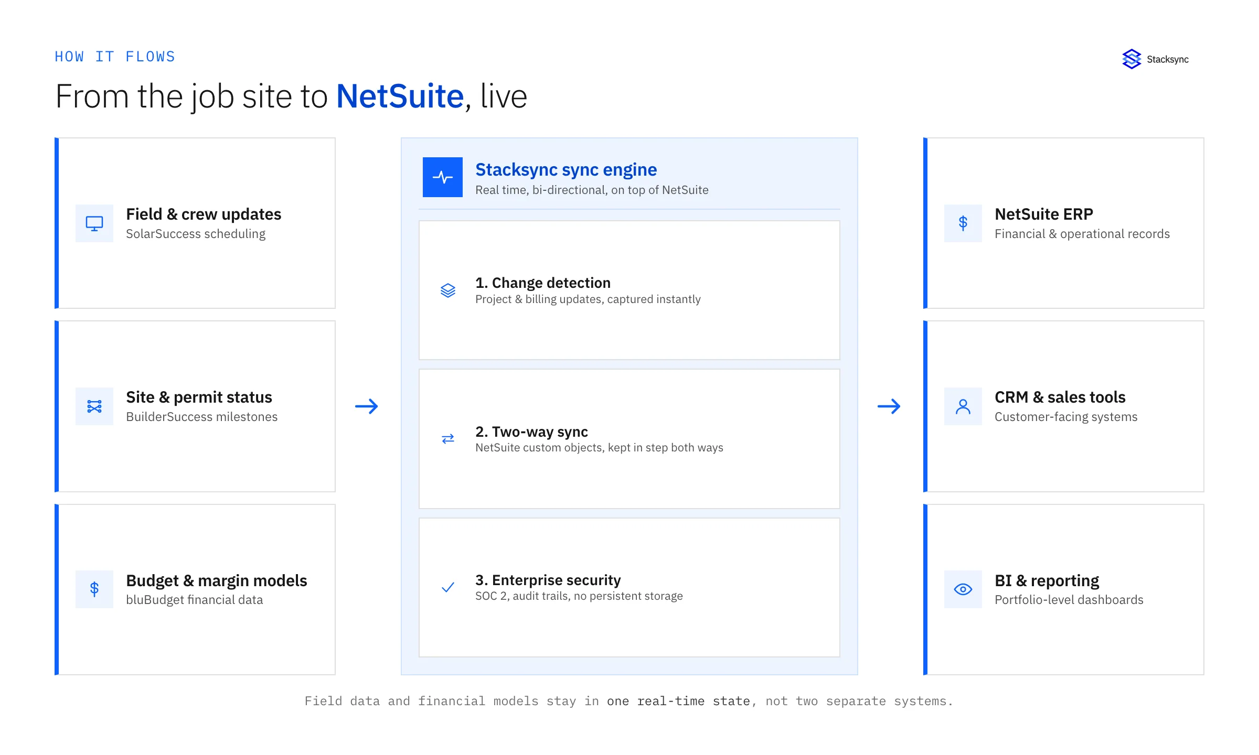Select the 1. Change detection heading
The image size is (1259, 755).
coord(543,283)
